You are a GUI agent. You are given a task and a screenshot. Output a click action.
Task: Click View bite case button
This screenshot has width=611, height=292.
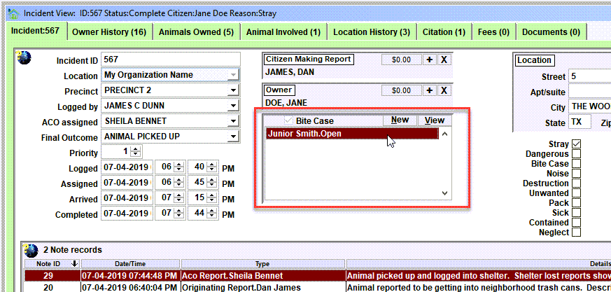pyautogui.click(x=435, y=120)
